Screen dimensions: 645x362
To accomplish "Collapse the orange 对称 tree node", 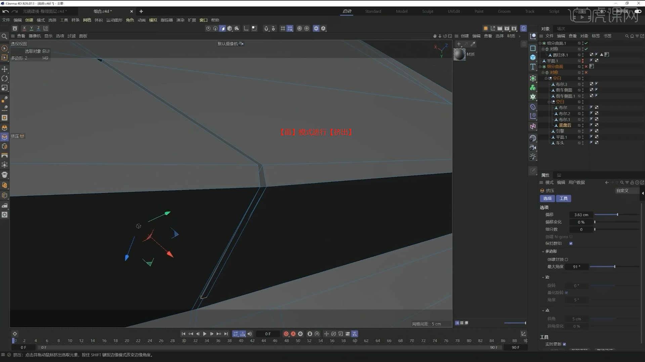I will 543,72.
